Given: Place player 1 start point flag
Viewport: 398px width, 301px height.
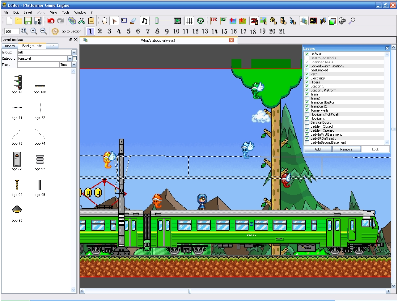Looking at the screenshot, I should click(x=214, y=21).
